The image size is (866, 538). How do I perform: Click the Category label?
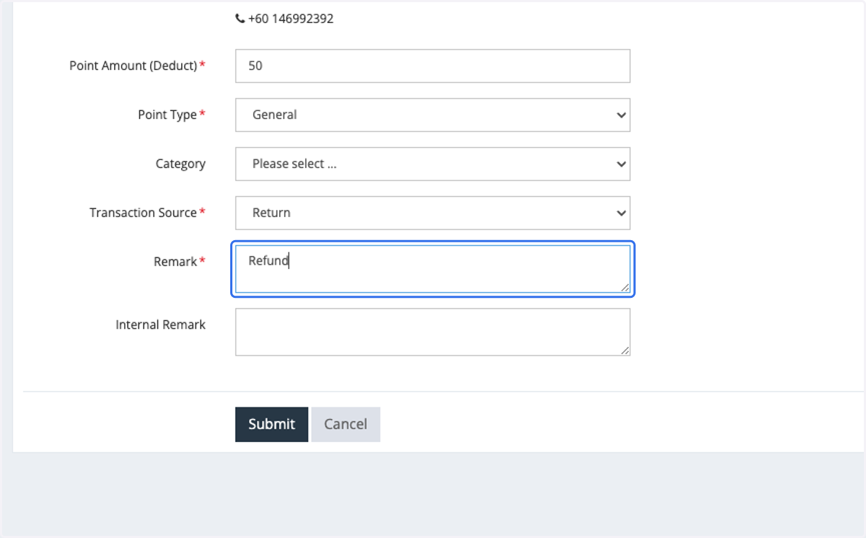tap(180, 164)
